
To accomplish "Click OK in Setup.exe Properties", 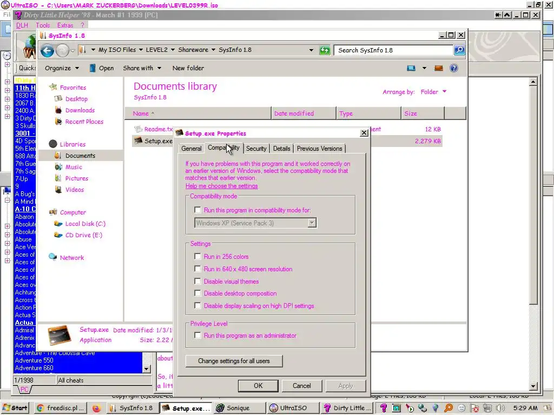I will pyautogui.click(x=258, y=386).
